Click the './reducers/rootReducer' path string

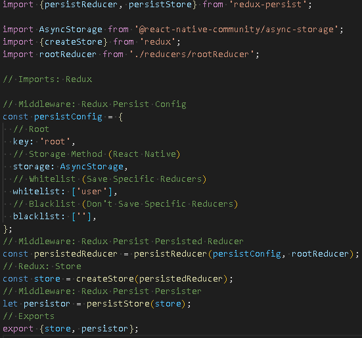point(192,54)
